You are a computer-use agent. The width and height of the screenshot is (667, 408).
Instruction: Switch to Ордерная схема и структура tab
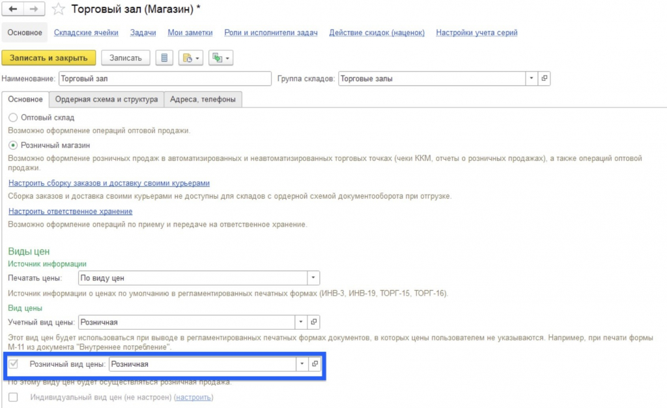[106, 99]
